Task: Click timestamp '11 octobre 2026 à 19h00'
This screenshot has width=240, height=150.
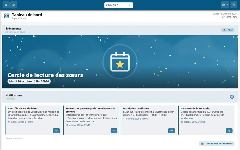Action: click(x=20, y=122)
